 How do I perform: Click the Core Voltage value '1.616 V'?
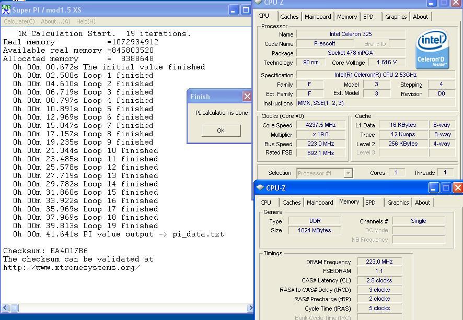pyautogui.click(x=387, y=63)
